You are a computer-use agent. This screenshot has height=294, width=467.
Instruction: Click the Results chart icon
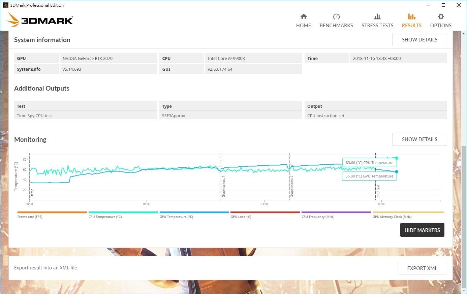[x=411, y=17]
